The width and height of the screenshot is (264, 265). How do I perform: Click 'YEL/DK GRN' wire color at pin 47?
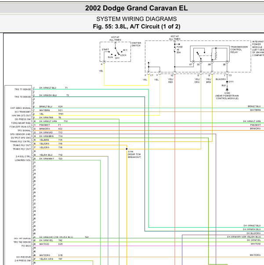click(x=46, y=259)
